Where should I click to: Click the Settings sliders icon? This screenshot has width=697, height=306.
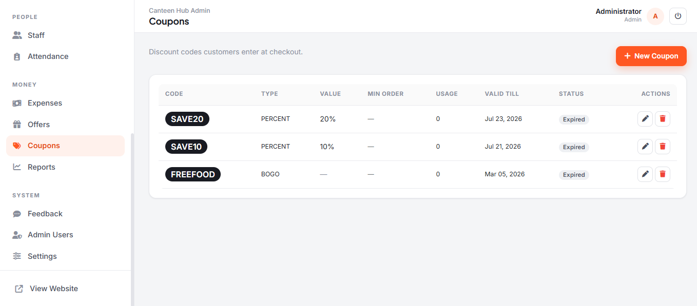pos(17,256)
